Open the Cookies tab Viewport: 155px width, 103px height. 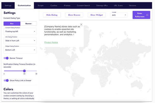tap(54, 5)
